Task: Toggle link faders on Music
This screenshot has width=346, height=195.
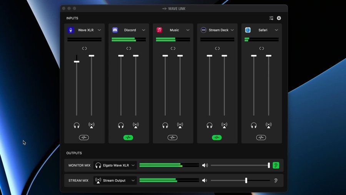Action: pos(173,49)
